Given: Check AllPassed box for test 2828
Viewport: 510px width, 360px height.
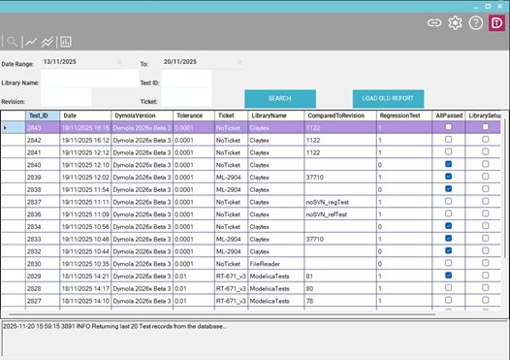Looking at the screenshot, I should [449, 288].
